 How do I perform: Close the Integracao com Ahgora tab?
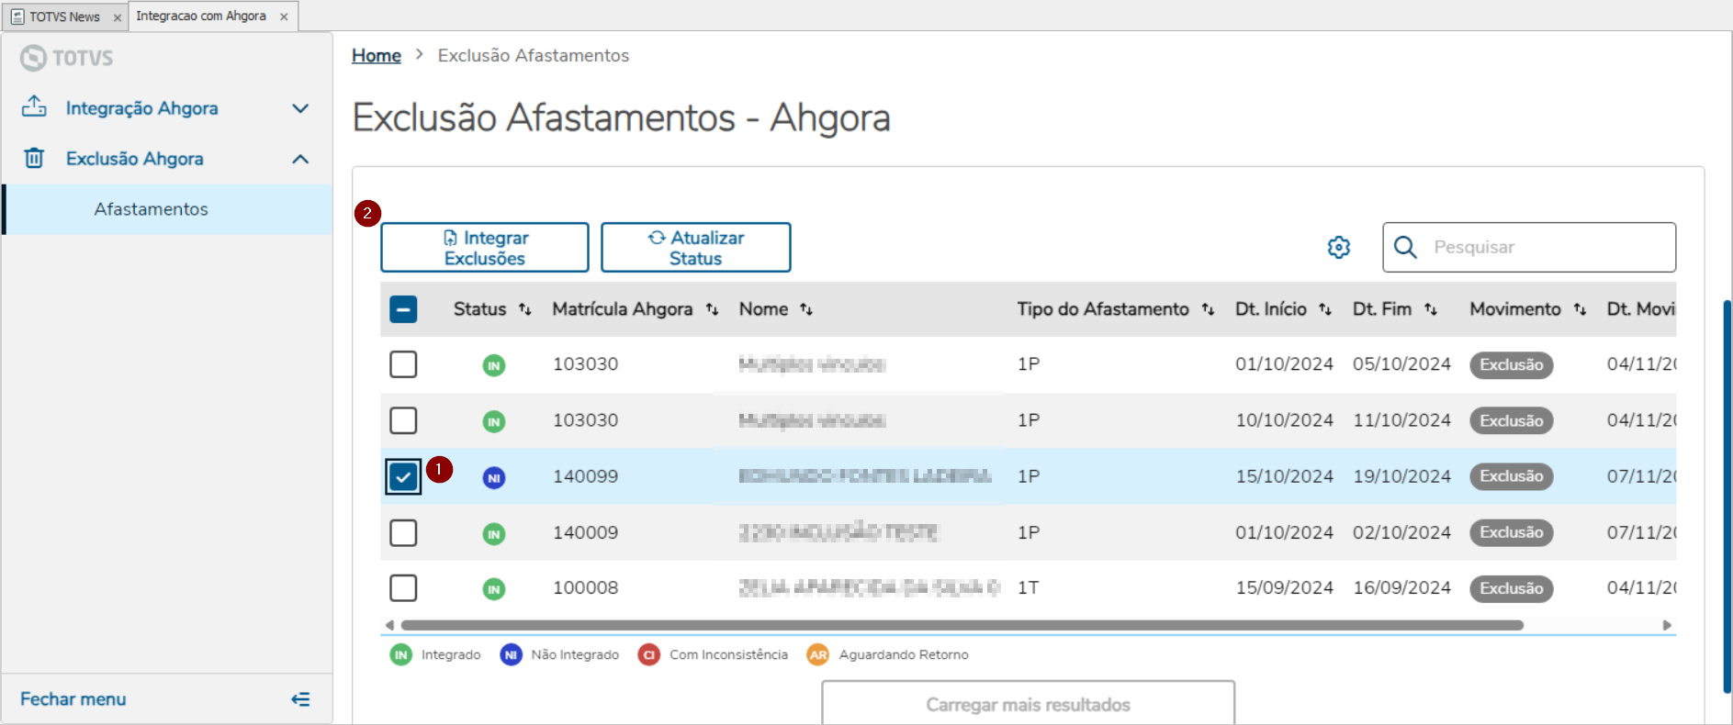284,17
